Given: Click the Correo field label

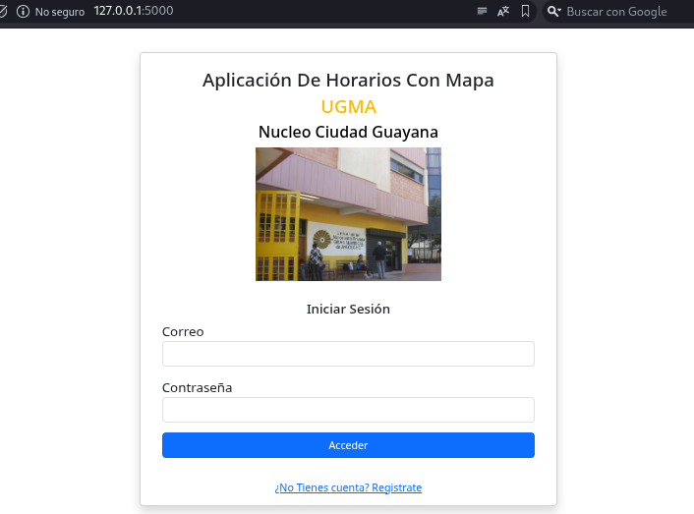Looking at the screenshot, I should pyautogui.click(x=183, y=331).
